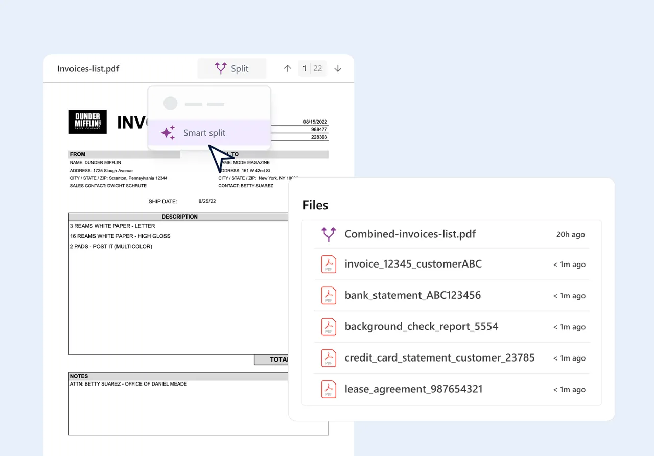Image resolution: width=654 pixels, height=456 pixels.
Task: Select Smart split from dropdown menu
Action: [x=209, y=133]
